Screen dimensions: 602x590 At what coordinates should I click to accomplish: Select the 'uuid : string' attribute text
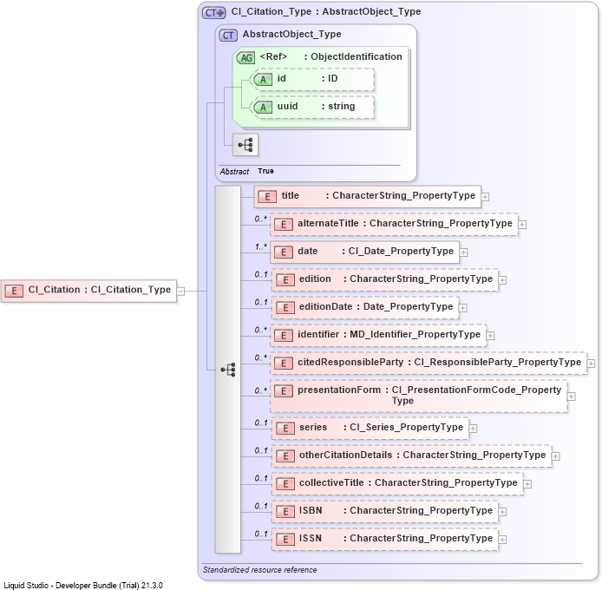(317, 107)
